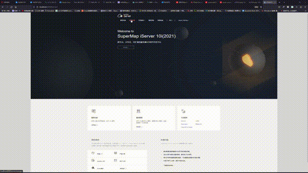Open the language switcher dropdown in navigation
308x173 pixels.
click(170, 20)
